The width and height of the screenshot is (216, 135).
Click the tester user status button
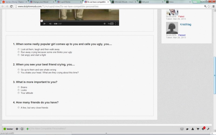coord(8,129)
